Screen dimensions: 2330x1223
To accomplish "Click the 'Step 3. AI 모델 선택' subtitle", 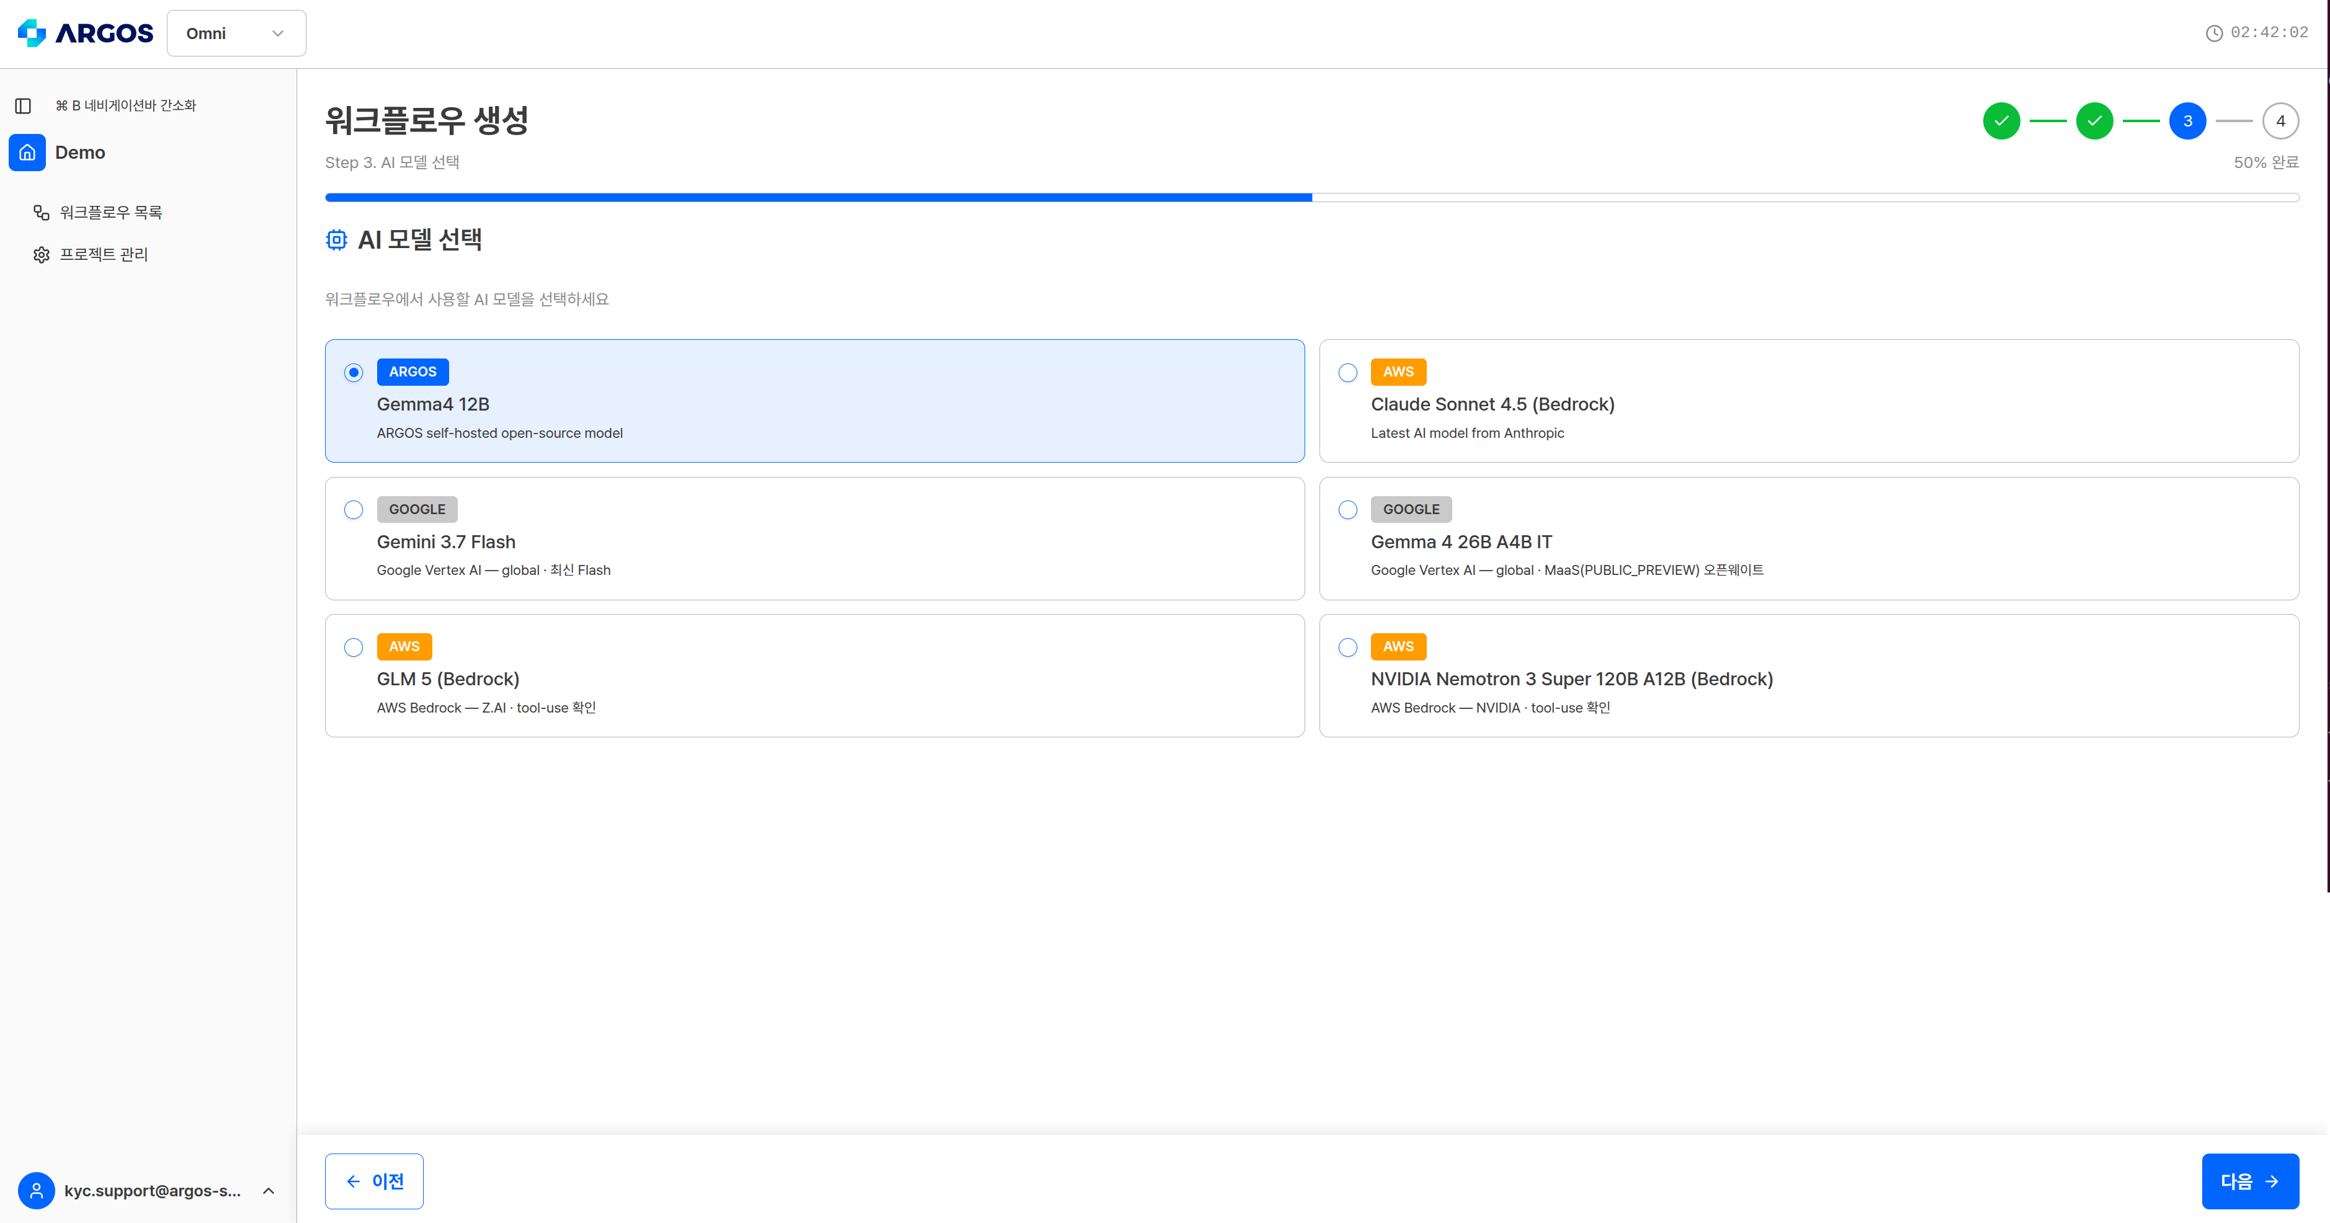I will 391,163.
